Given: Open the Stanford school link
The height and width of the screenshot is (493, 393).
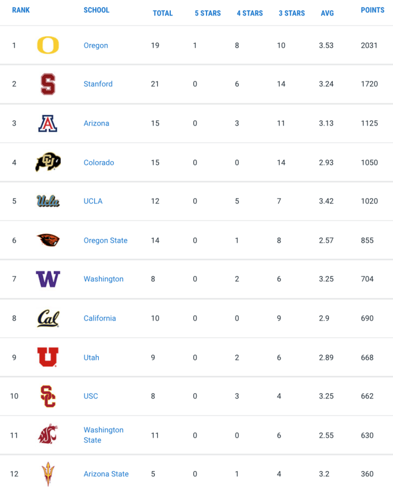Looking at the screenshot, I should 98,84.
